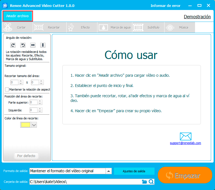Click the Efecto stars icon
This screenshot has height=190, width=215.
pyautogui.click(x=71, y=27)
